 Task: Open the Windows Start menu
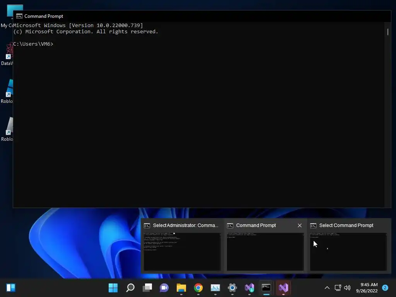(113, 288)
